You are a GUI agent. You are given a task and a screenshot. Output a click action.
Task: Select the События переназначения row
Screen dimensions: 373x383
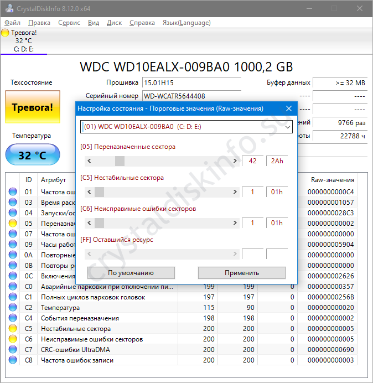pyautogui.click(x=183, y=318)
